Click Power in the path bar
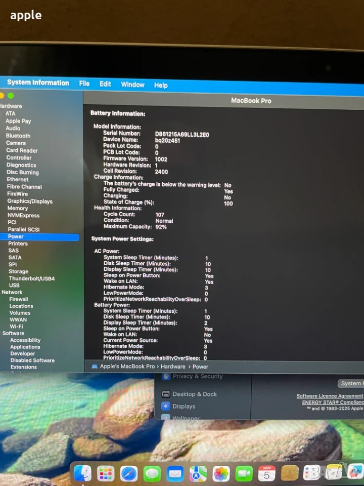364x486 pixels. click(200, 367)
